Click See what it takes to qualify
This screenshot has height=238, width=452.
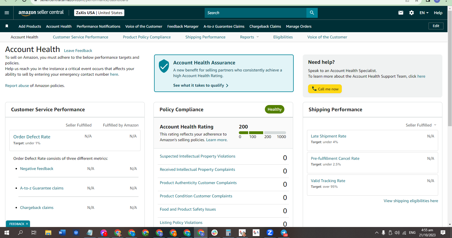[x=201, y=85]
